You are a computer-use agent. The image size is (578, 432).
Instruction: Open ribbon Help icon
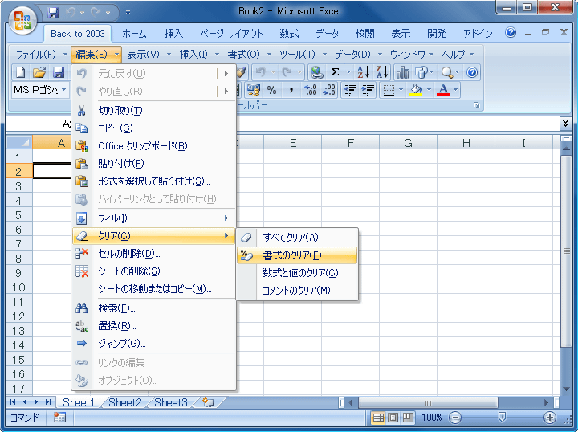[x=511, y=32]
